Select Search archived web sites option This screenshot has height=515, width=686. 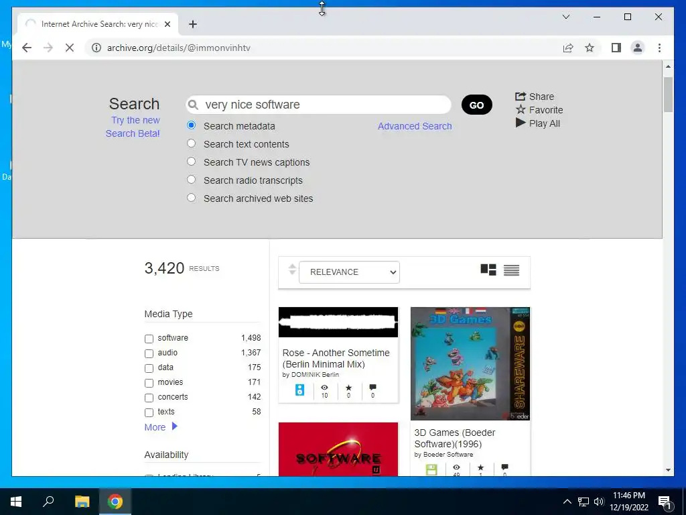coord(191,198)
